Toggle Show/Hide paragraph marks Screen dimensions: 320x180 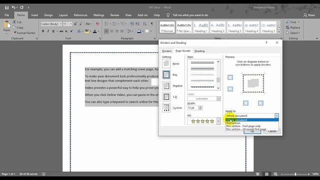[x=152, y=24]
